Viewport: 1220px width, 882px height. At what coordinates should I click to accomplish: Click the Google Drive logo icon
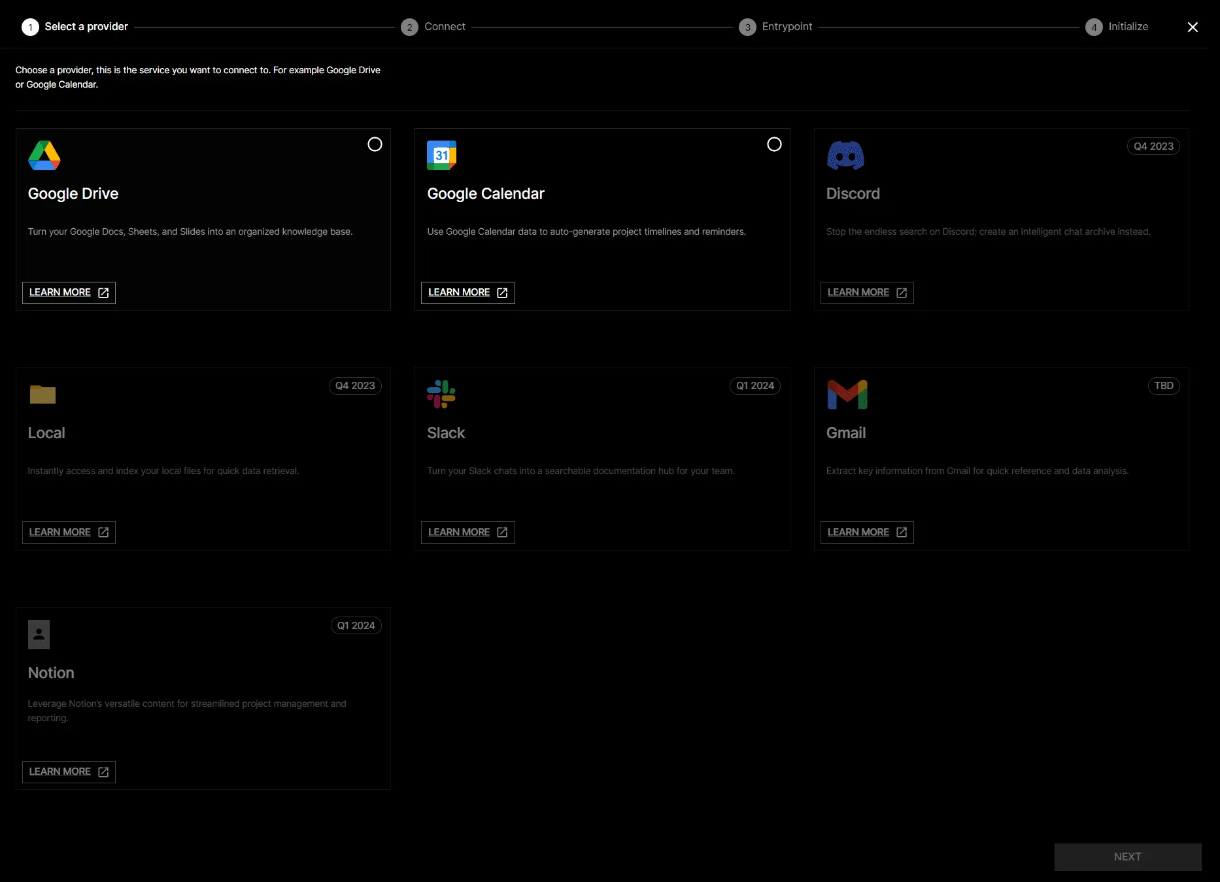point(44,155)
